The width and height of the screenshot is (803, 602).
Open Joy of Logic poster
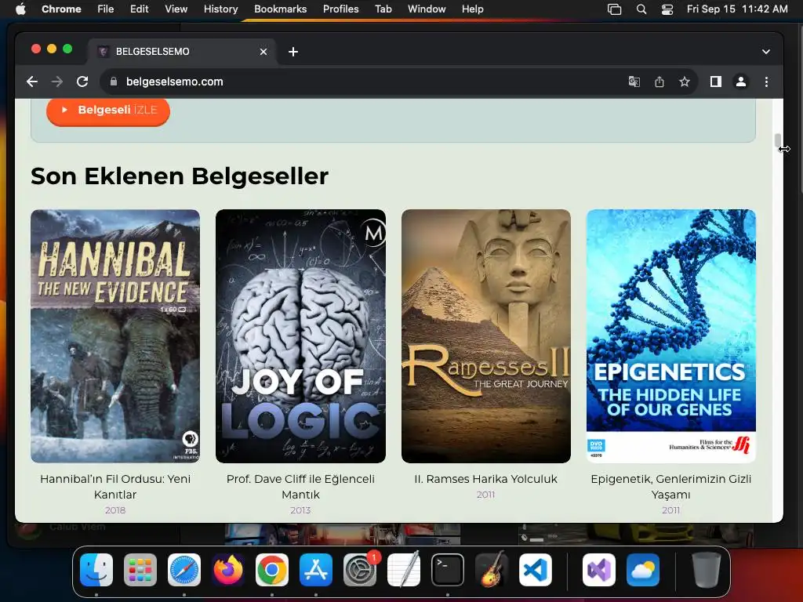pyautogui.click(x=300, y=336)
